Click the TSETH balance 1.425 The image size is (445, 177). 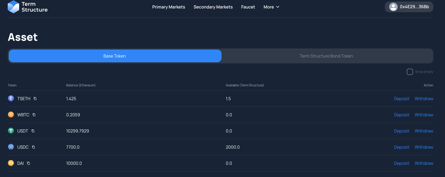71,99
